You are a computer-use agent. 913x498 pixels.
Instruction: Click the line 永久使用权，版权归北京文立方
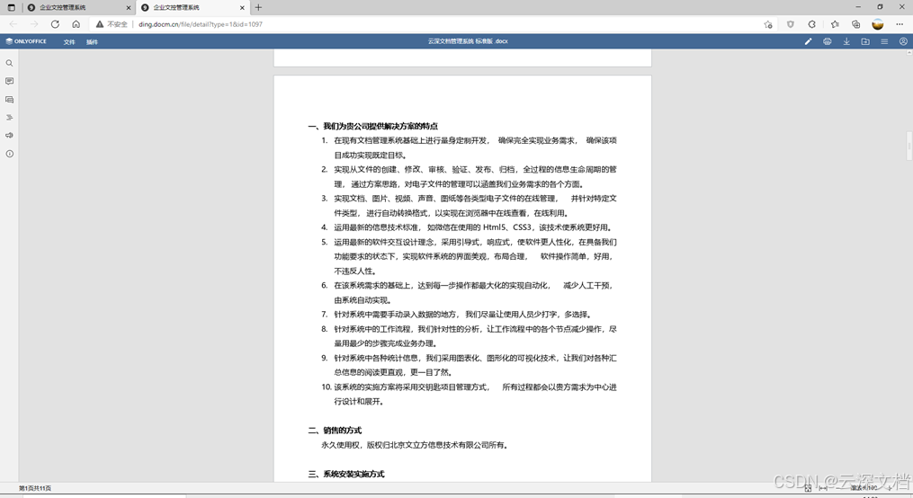click(416, 445)
